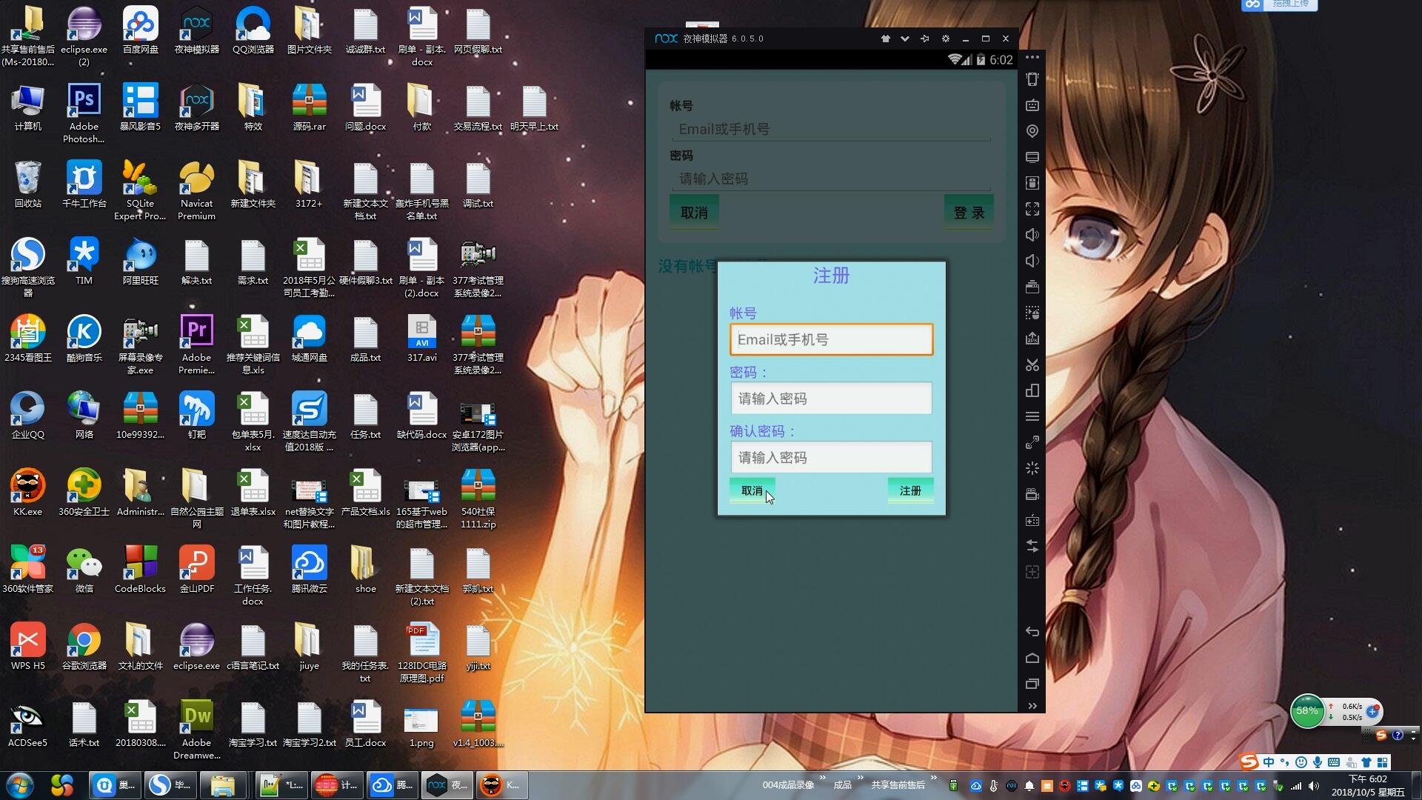Open 谷歌浏览器 Chrome desktop icon

coord(84,646)
